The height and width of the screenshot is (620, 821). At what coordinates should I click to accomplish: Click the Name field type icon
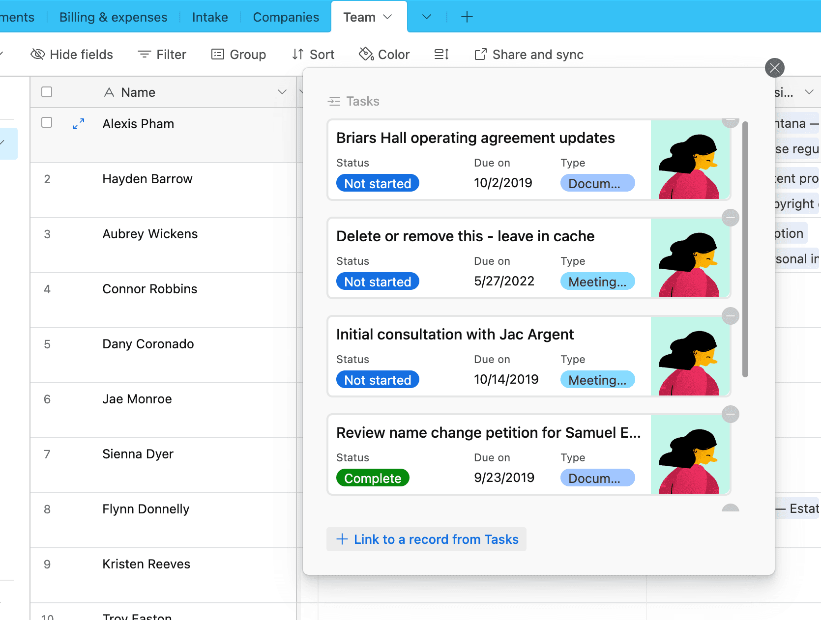pos(109,92)
